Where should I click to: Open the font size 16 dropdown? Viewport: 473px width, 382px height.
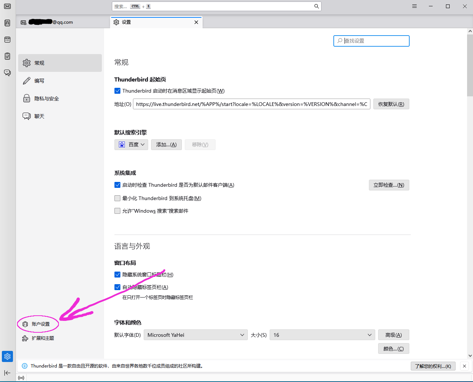[x=322, y=335]
